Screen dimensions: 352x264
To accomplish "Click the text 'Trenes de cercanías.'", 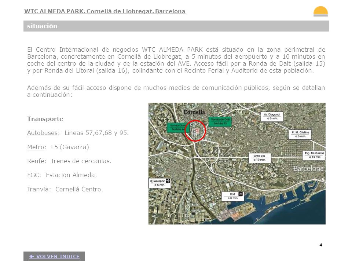I will 81,161.
